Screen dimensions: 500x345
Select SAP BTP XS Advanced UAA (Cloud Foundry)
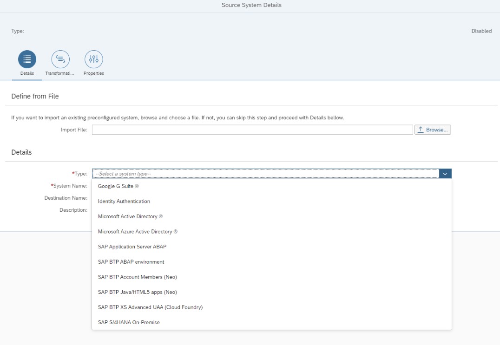coord(272,307)
